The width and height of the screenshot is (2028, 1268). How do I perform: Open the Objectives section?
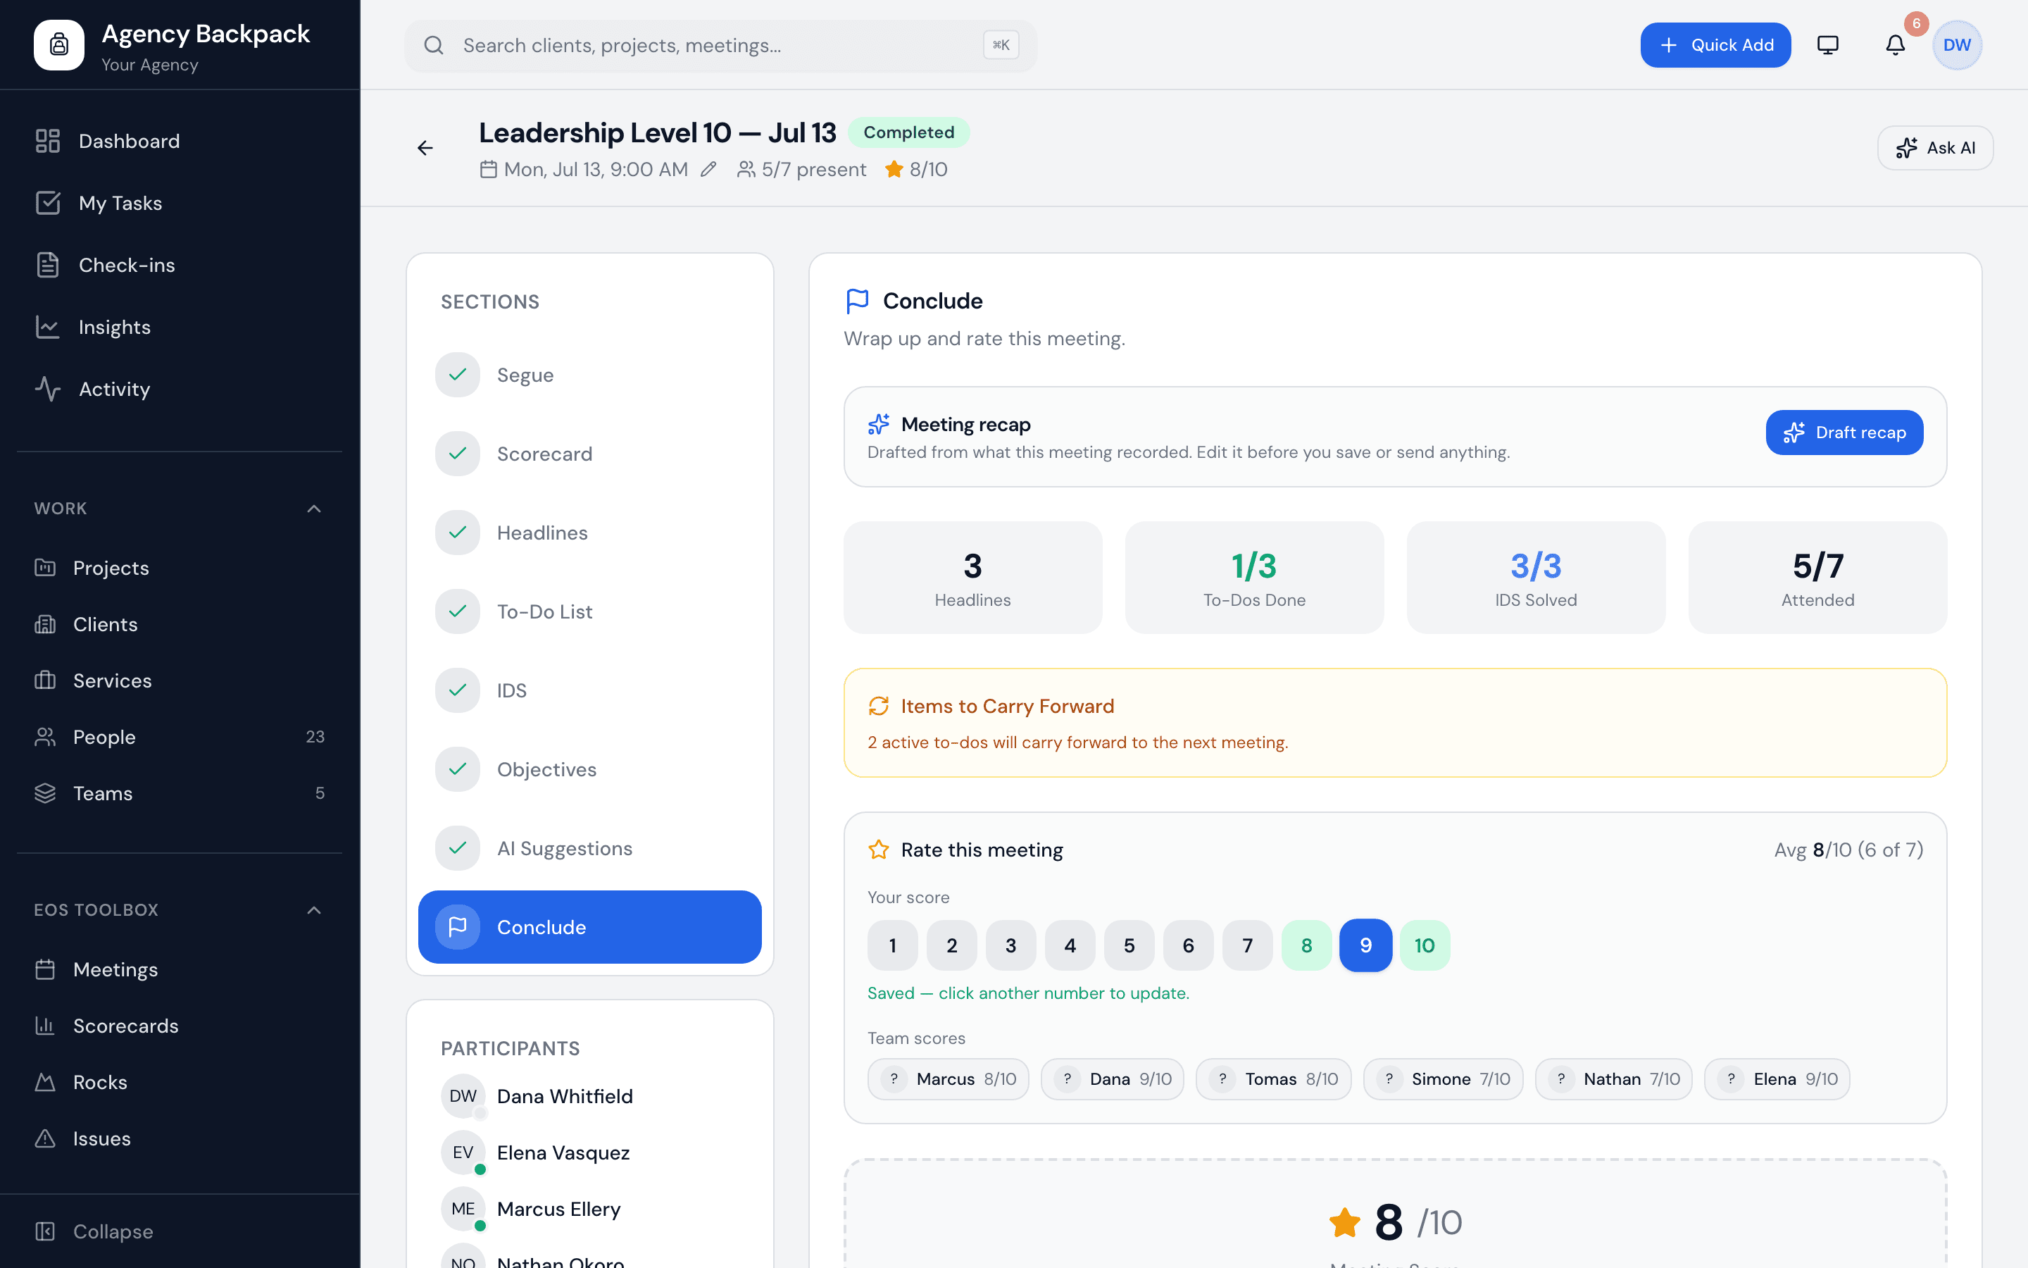590,769
